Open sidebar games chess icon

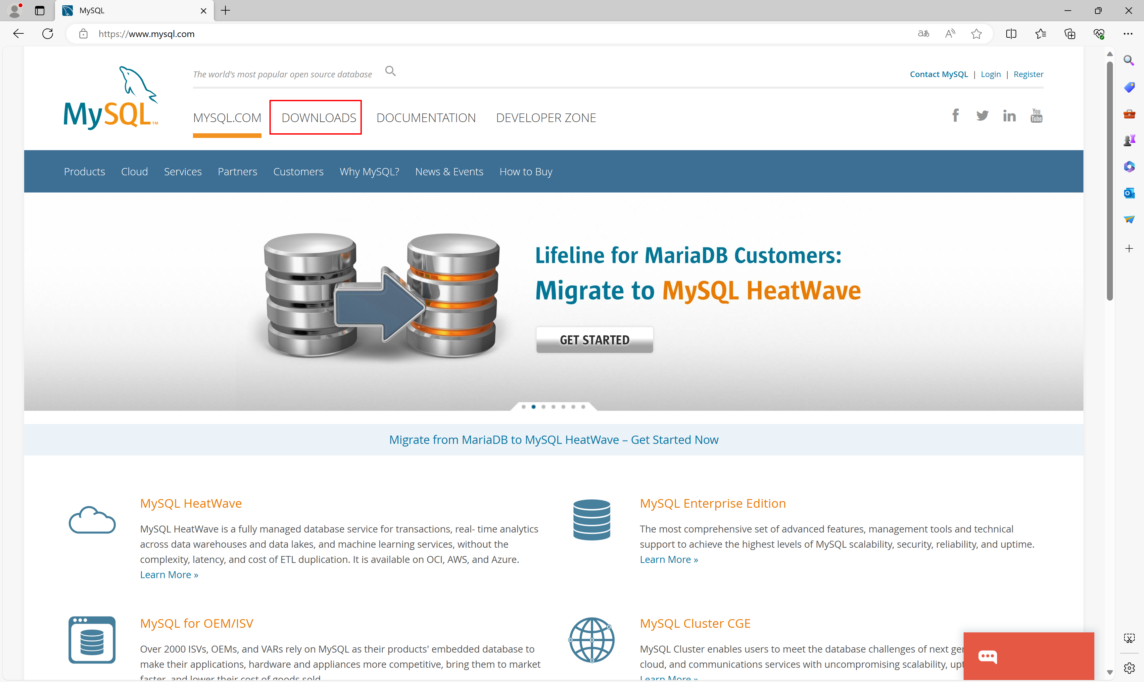(x=1129, y=140)
